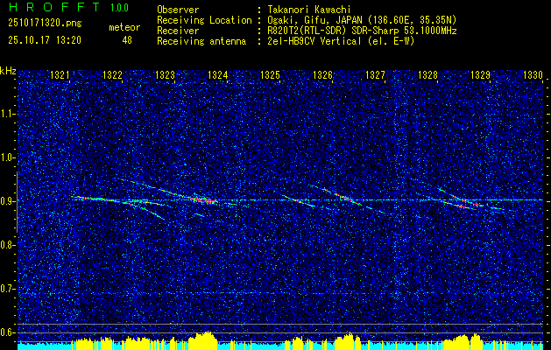Click the Receiving Location label
The image size is (551, 350).
204,20
